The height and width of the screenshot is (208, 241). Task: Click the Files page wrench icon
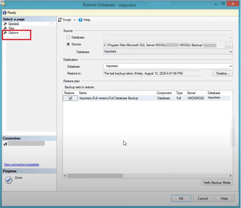[5, 28]
